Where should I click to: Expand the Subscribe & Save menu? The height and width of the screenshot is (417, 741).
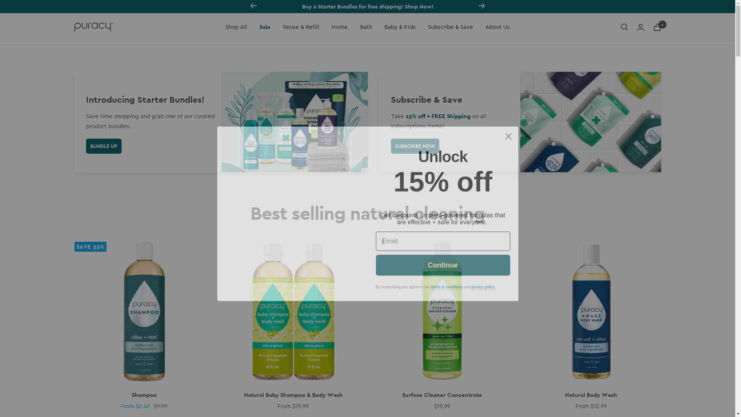[x=450, y=27]
